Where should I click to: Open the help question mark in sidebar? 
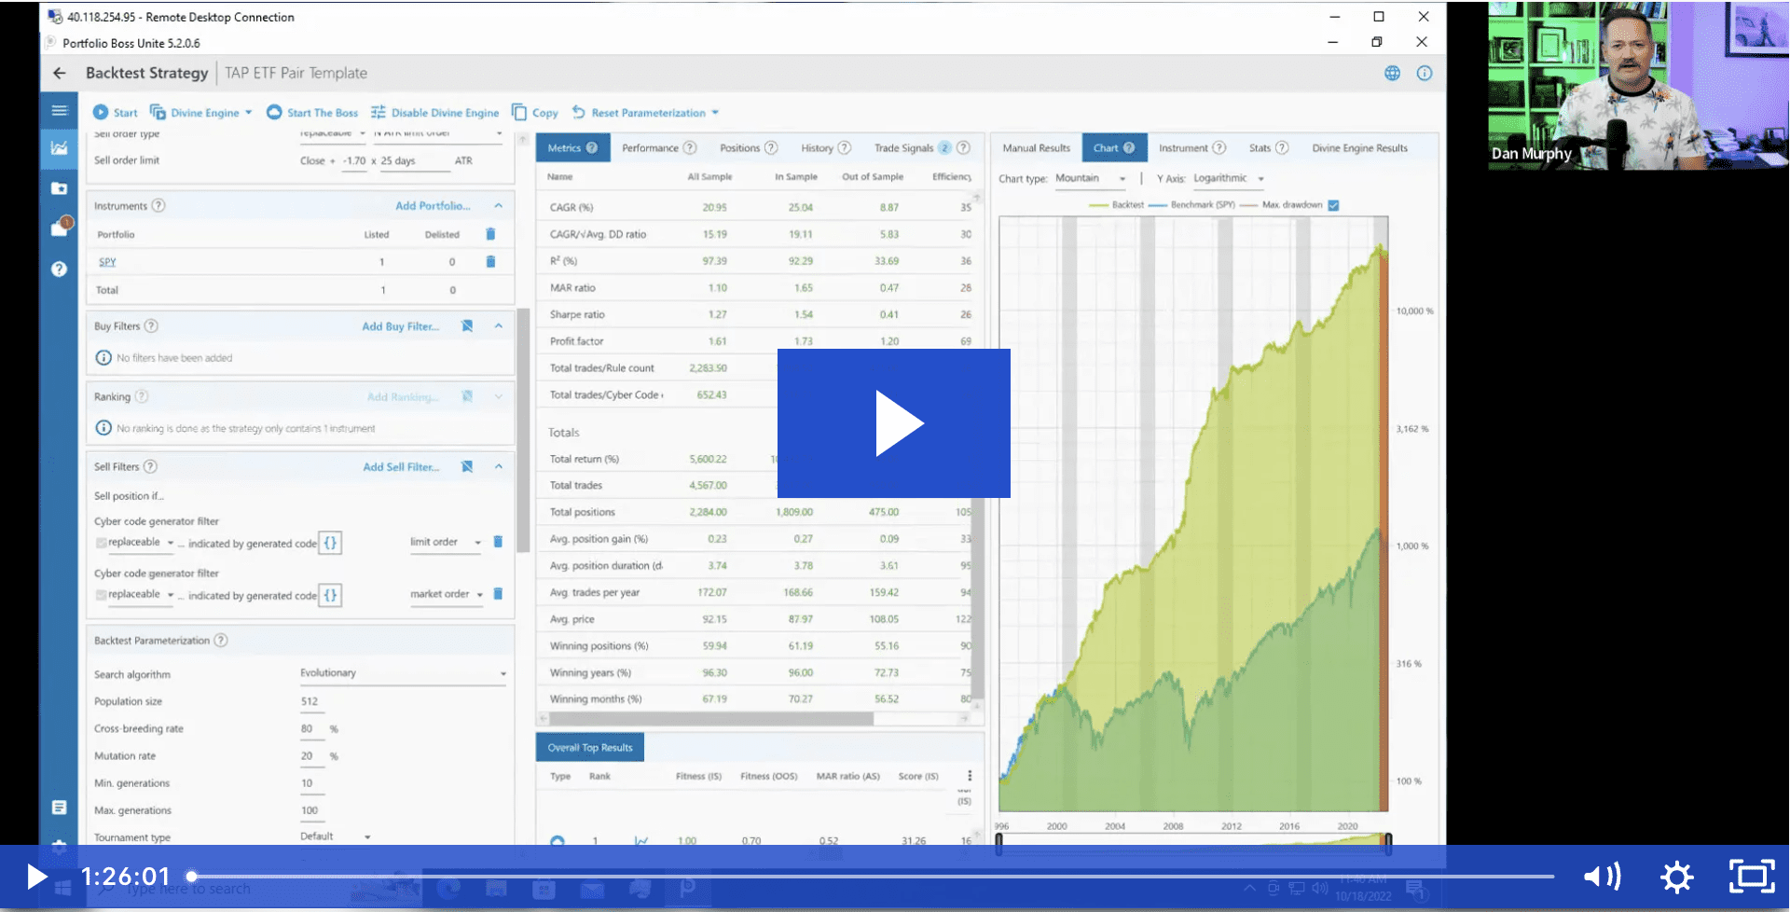pos(60,269)
